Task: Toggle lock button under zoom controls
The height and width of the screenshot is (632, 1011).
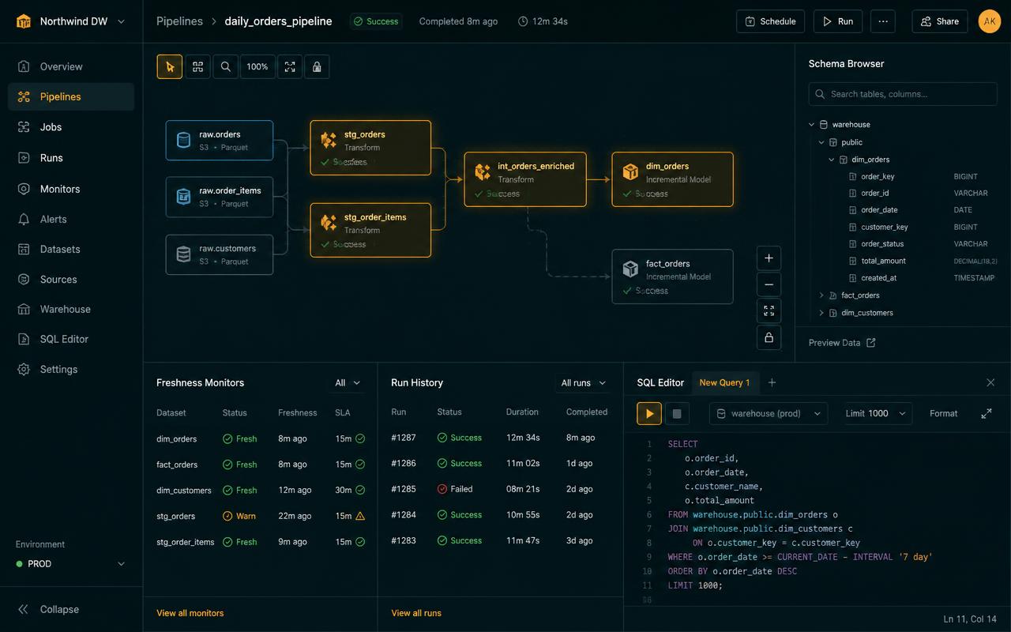Action: pos(769,338)
